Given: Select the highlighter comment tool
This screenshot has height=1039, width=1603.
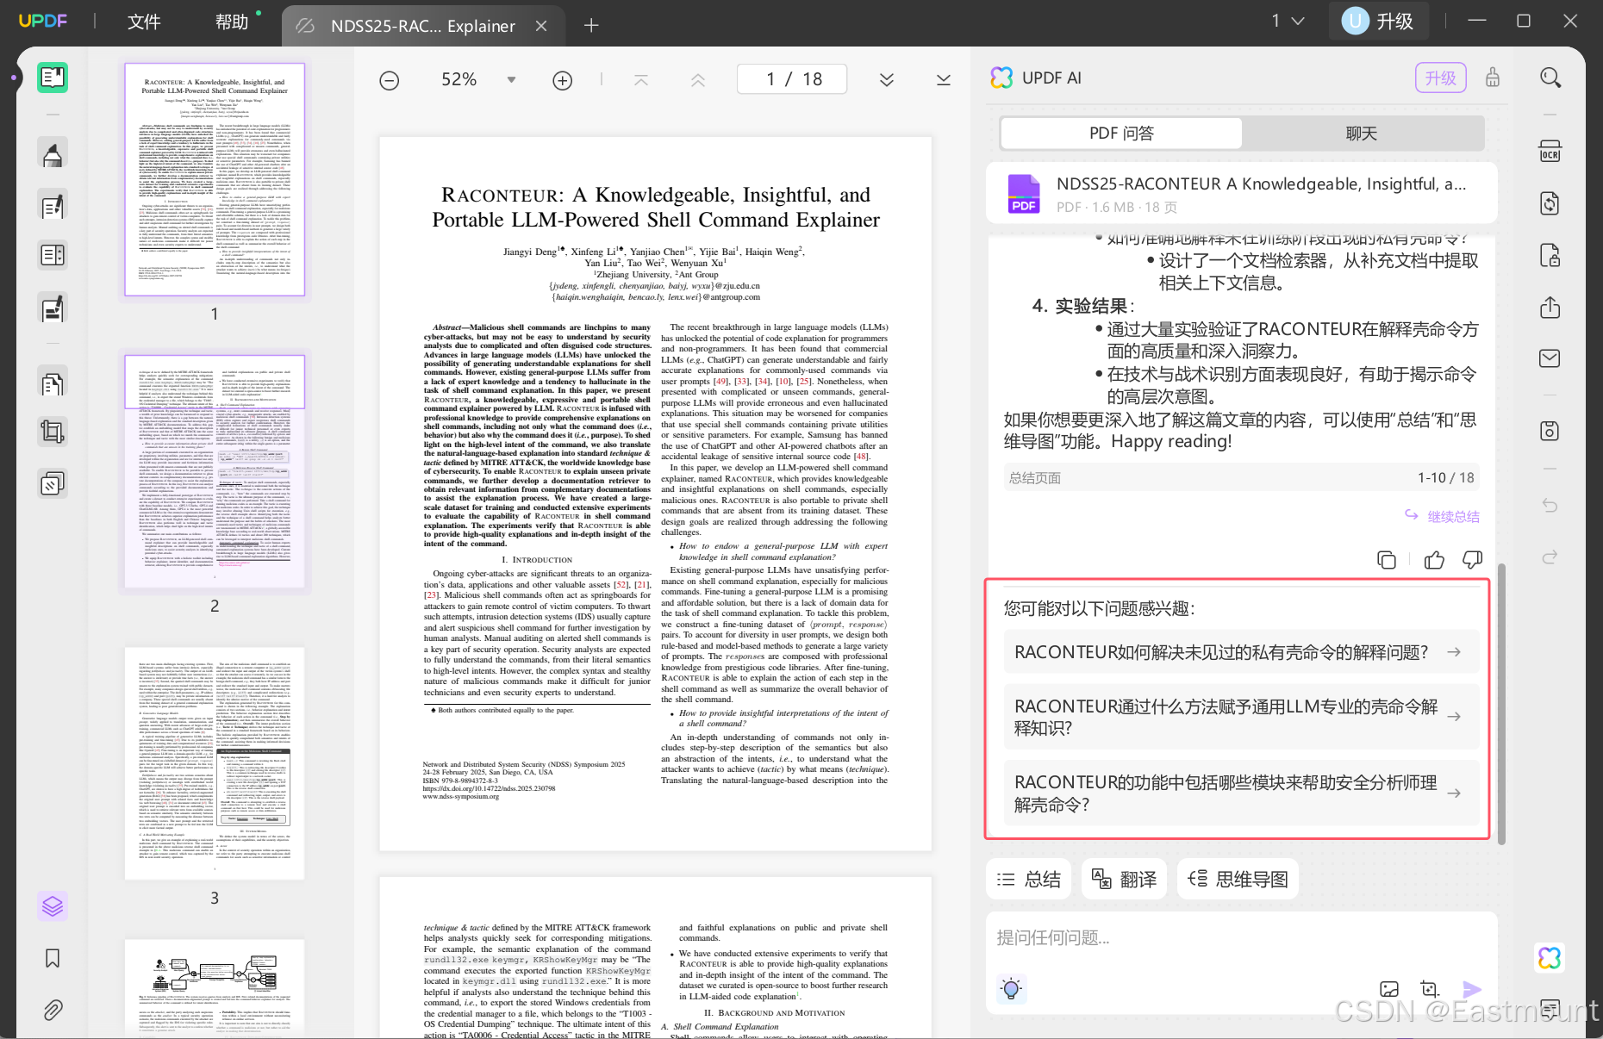Looking at the screenshot, I should pyautogui.click(x=53, y=155).
